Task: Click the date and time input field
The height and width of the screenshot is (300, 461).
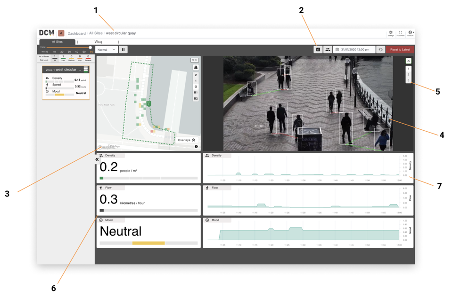Action: click(354, 49)
